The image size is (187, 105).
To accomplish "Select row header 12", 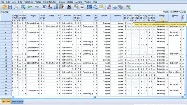I will pos(6,57).
